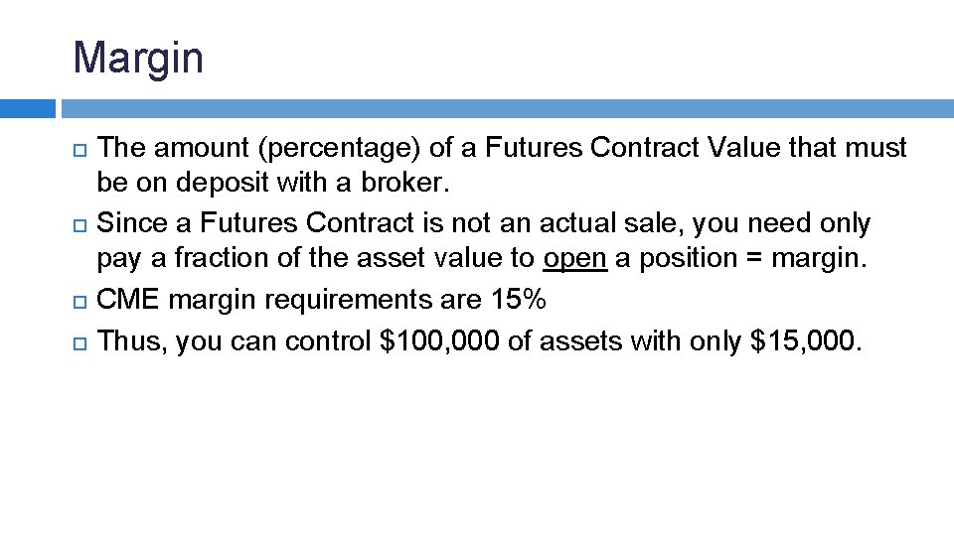Select the "Margin" slide title
This screenshot has width=954, height=536.
[x=138, y=59]
